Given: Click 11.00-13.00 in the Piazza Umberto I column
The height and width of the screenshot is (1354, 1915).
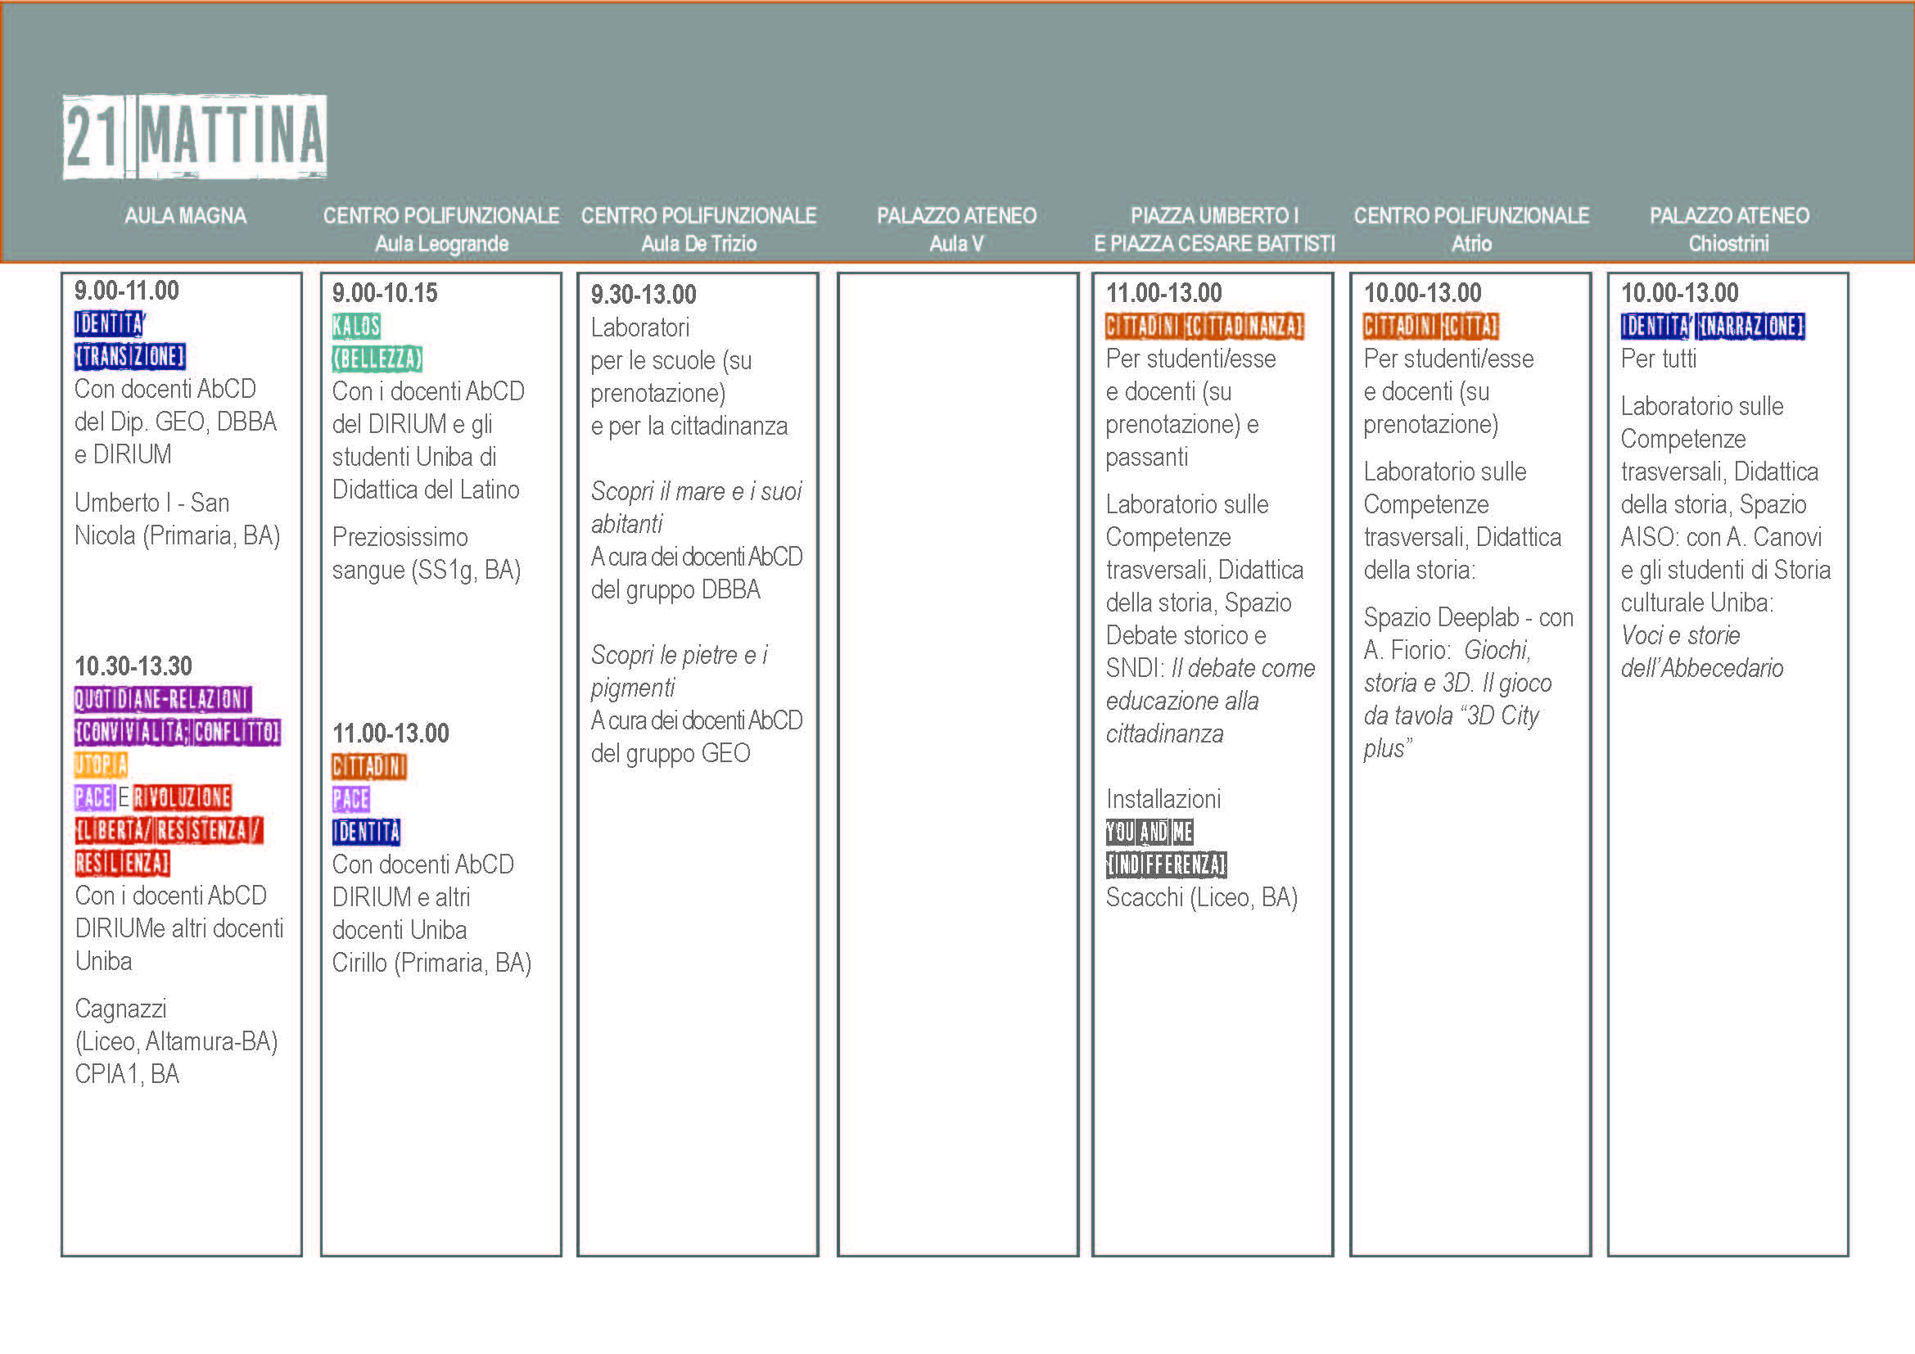Looking at the screenshot, I should [x=1164, y=294].
